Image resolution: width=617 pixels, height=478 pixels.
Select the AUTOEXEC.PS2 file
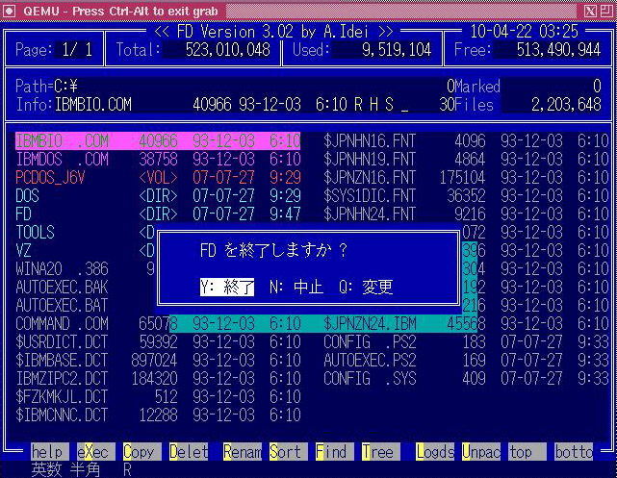pos(466,360)
